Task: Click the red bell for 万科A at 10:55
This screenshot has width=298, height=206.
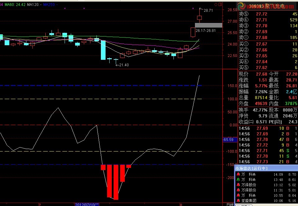Action: coord(238,195)
